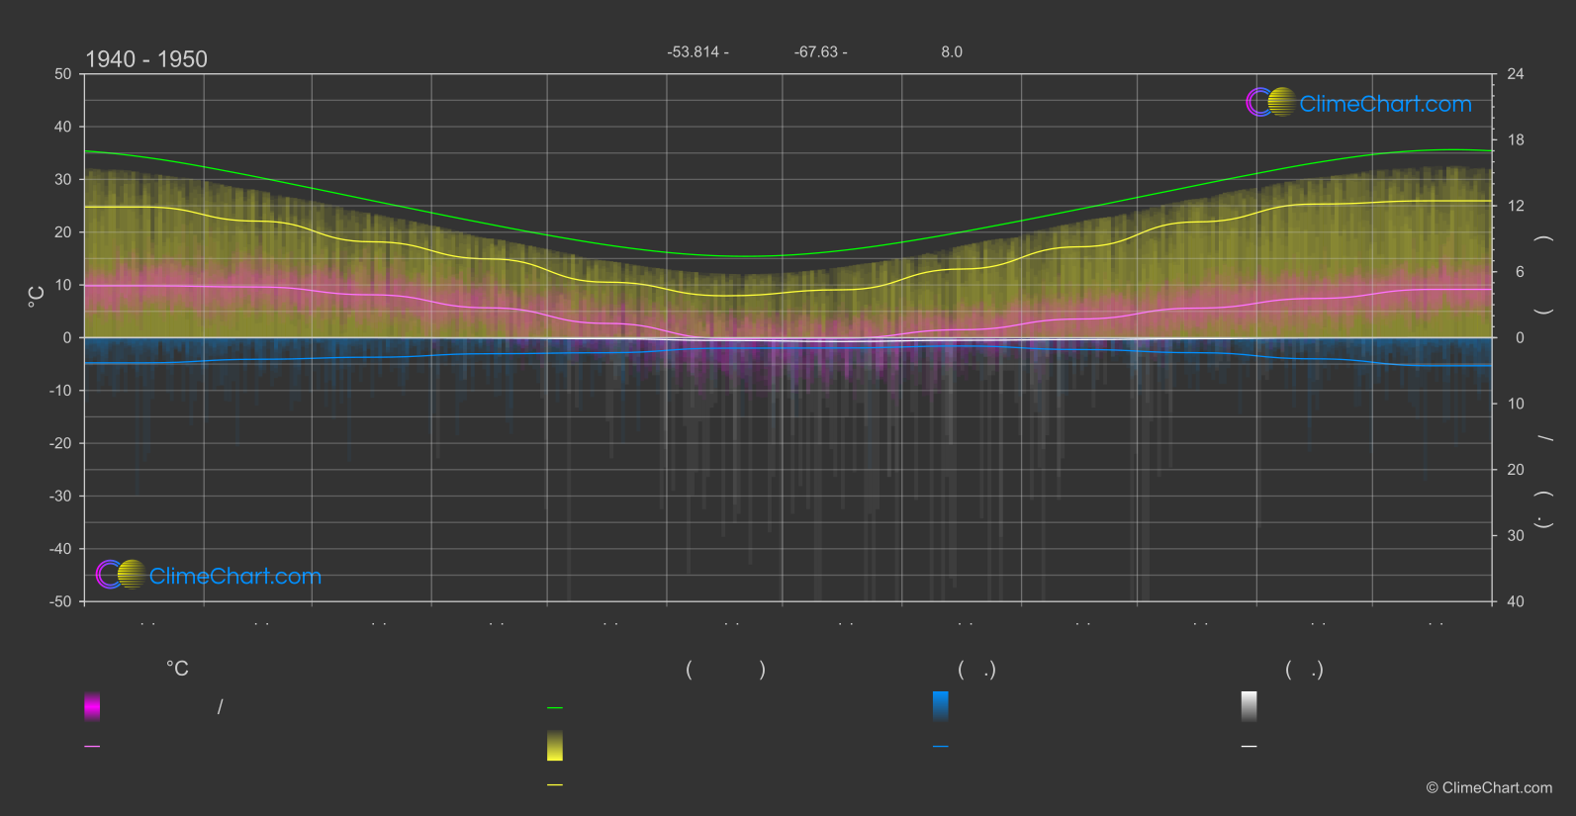The image size is (1576, 816).
Task: Toggle the yellow line legend marker
Action: [x=555, y=785]
